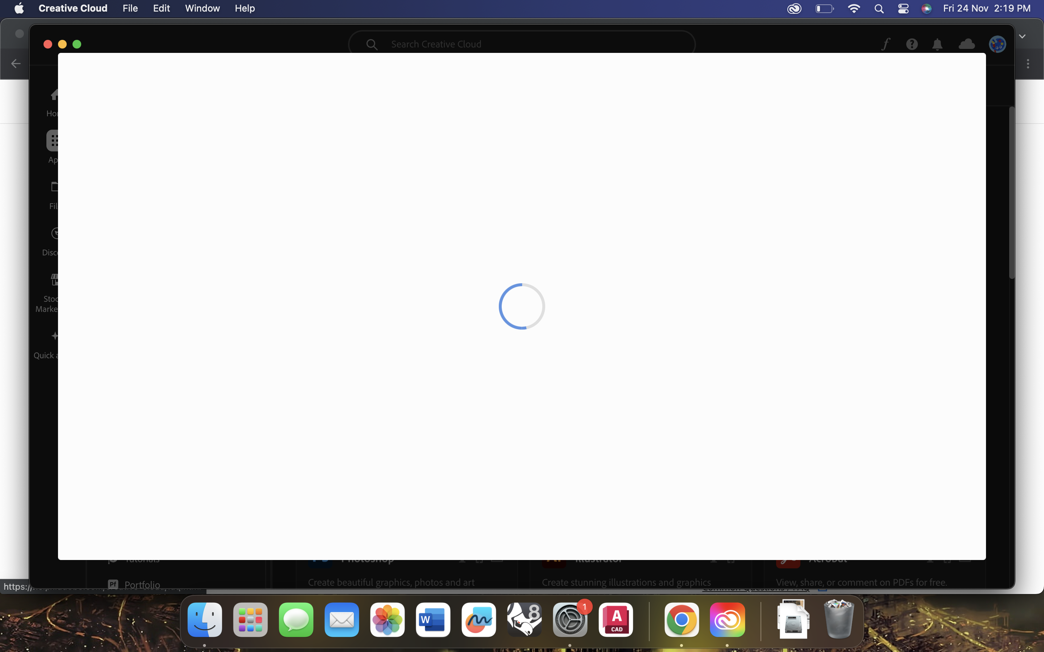Expand the Window menu
The image size is (1044, 652).
click(202, 9)
